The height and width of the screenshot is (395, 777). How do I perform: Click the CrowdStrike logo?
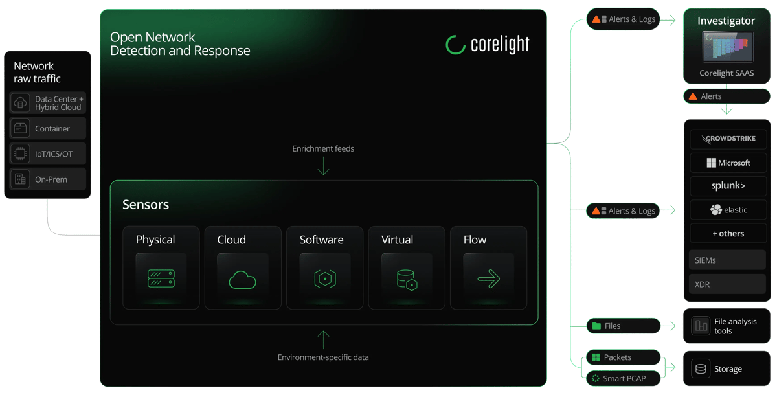[x=728, y=139]
